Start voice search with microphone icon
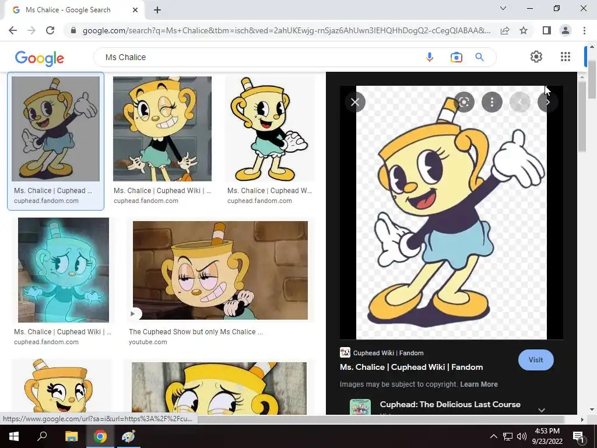 (x=430, y=57)
